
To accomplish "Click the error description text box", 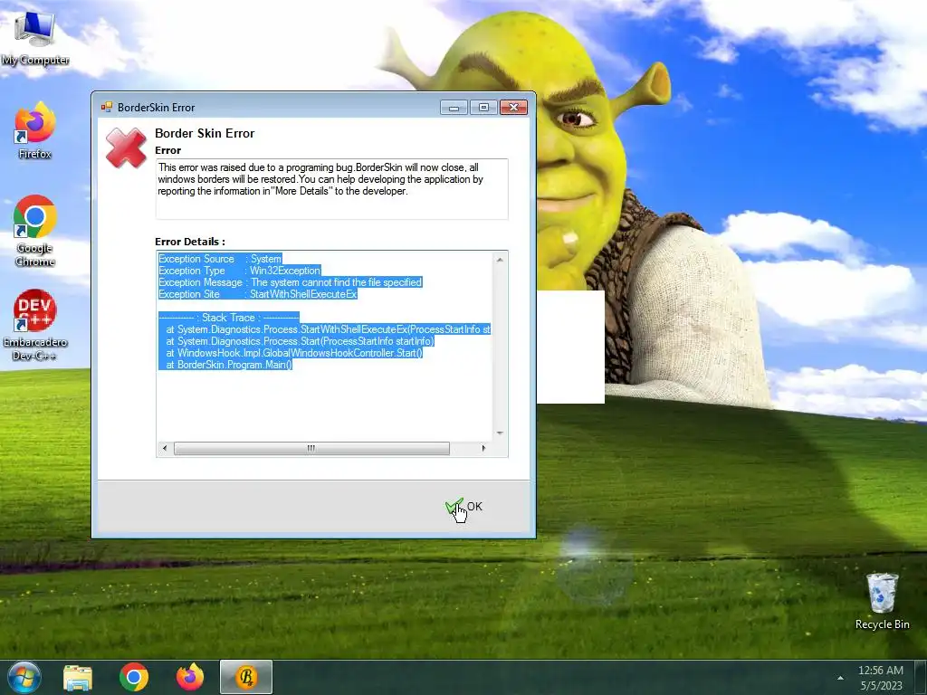I will (x=331, y=188).
